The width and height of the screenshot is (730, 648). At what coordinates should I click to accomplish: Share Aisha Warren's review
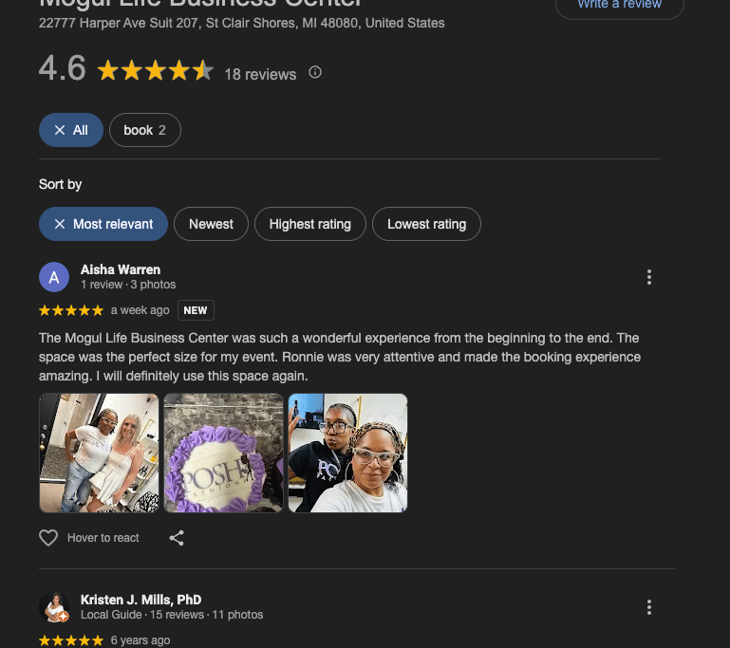pos(177,538)
